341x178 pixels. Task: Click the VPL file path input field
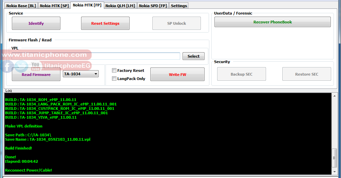tap(96, 56)
